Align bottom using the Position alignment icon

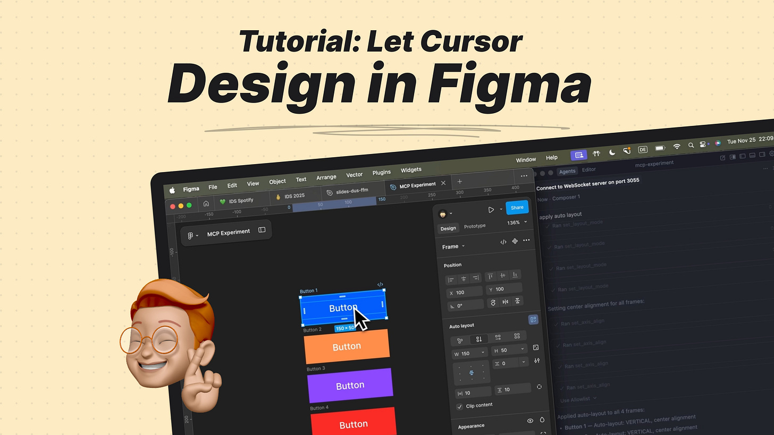click(x=515, y=274)
